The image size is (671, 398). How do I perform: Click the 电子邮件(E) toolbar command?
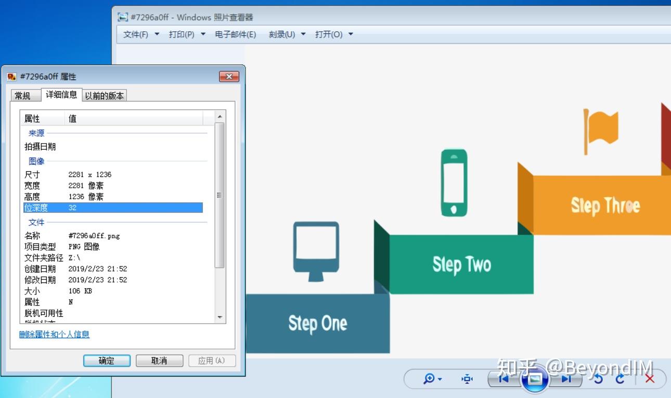[236, 34]
